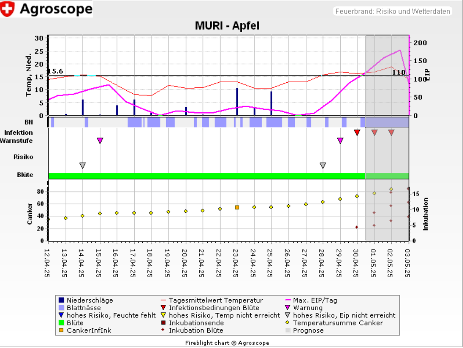Select the gray risk triangle on 28.04.25
Viewport: 463px width, 348px height.
pos(323,166)
